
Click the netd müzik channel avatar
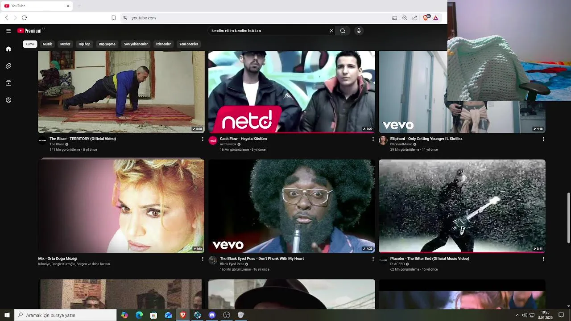click(213, 140)
